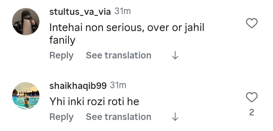Click the 31m timestamp beside shaikhaqib99

[x=118, y=85]
